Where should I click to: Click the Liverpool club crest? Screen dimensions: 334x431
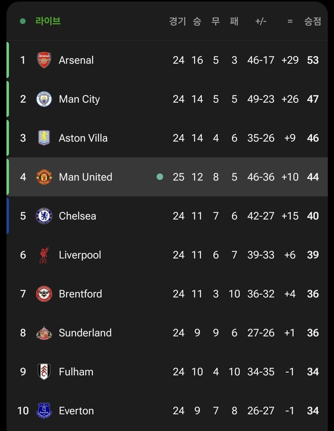coord(44,255)
